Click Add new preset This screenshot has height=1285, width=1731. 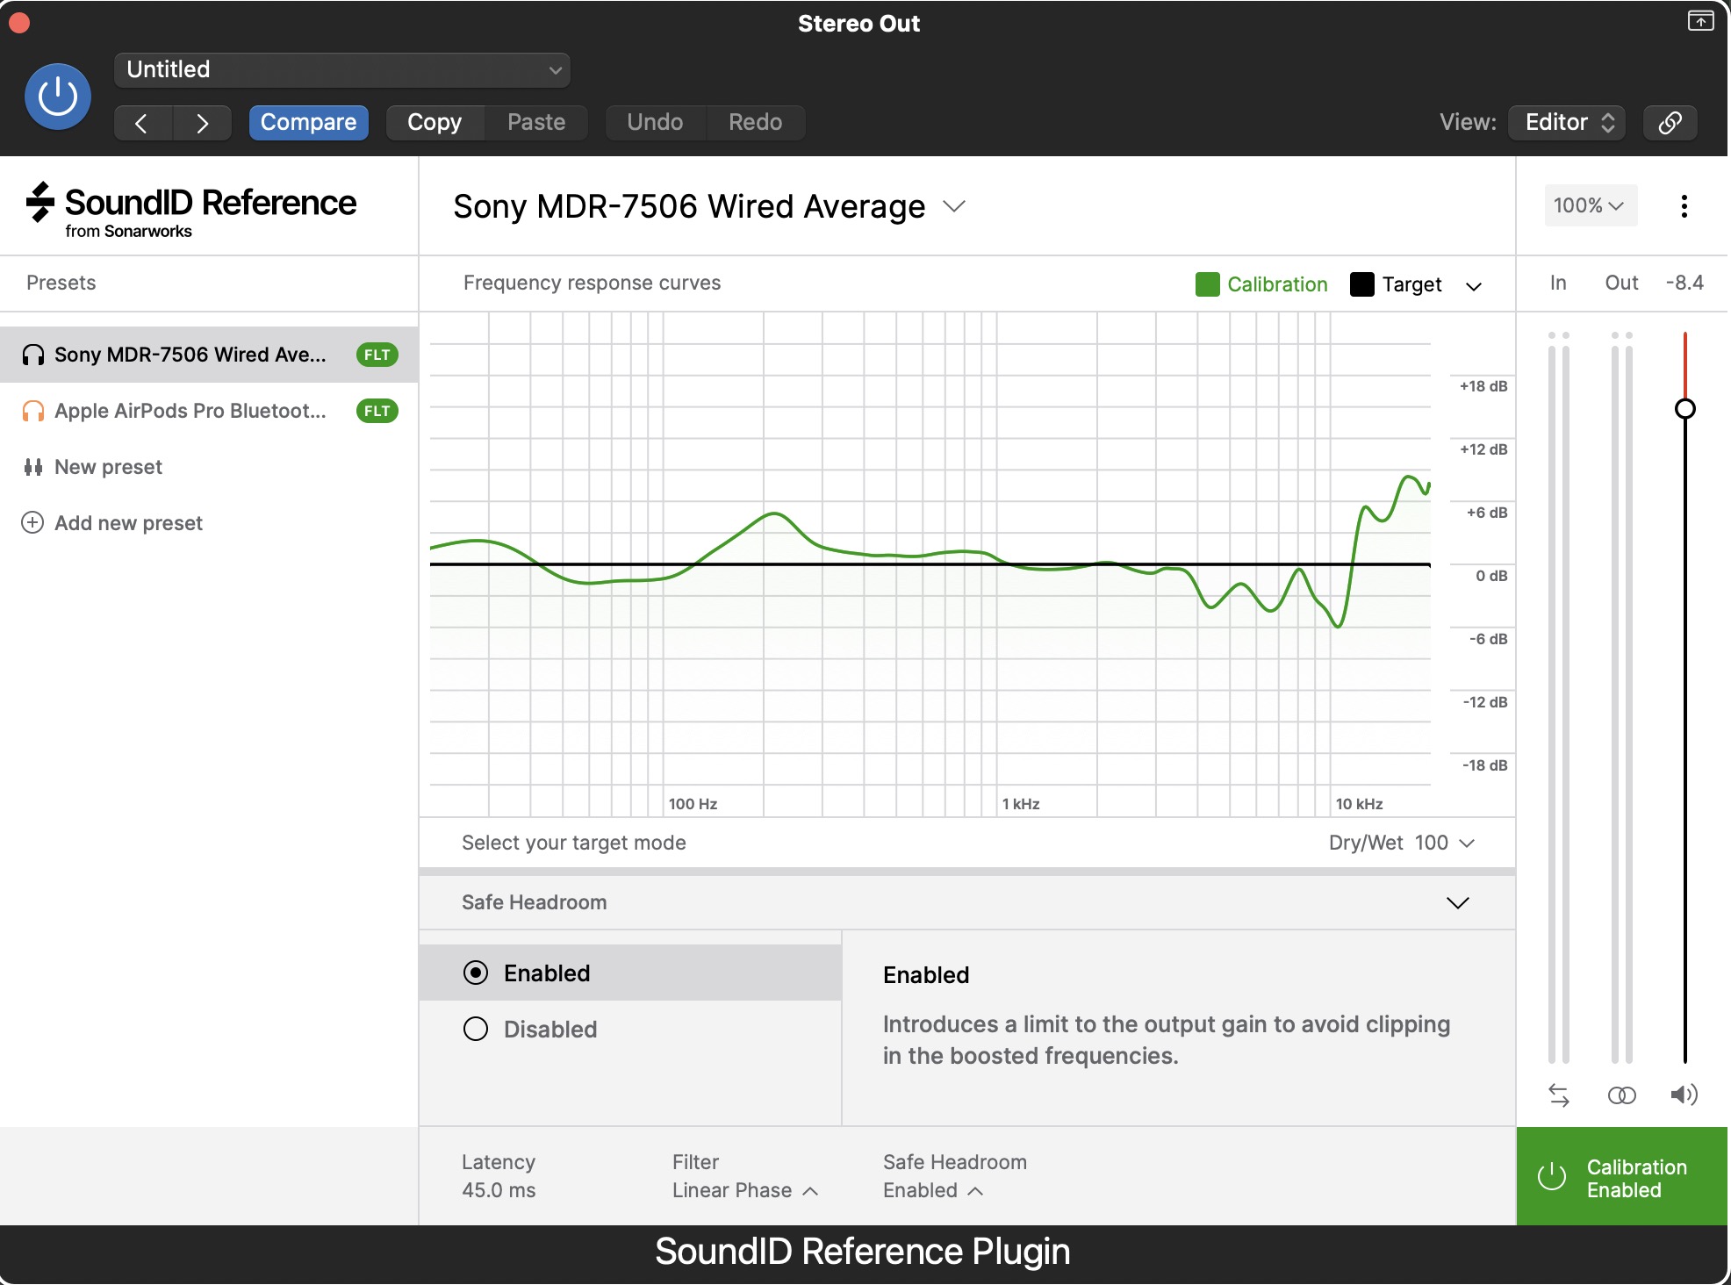128,523
